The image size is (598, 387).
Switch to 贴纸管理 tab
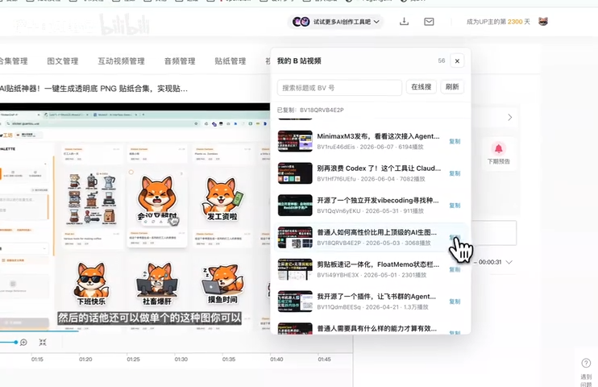pos(230,61)
